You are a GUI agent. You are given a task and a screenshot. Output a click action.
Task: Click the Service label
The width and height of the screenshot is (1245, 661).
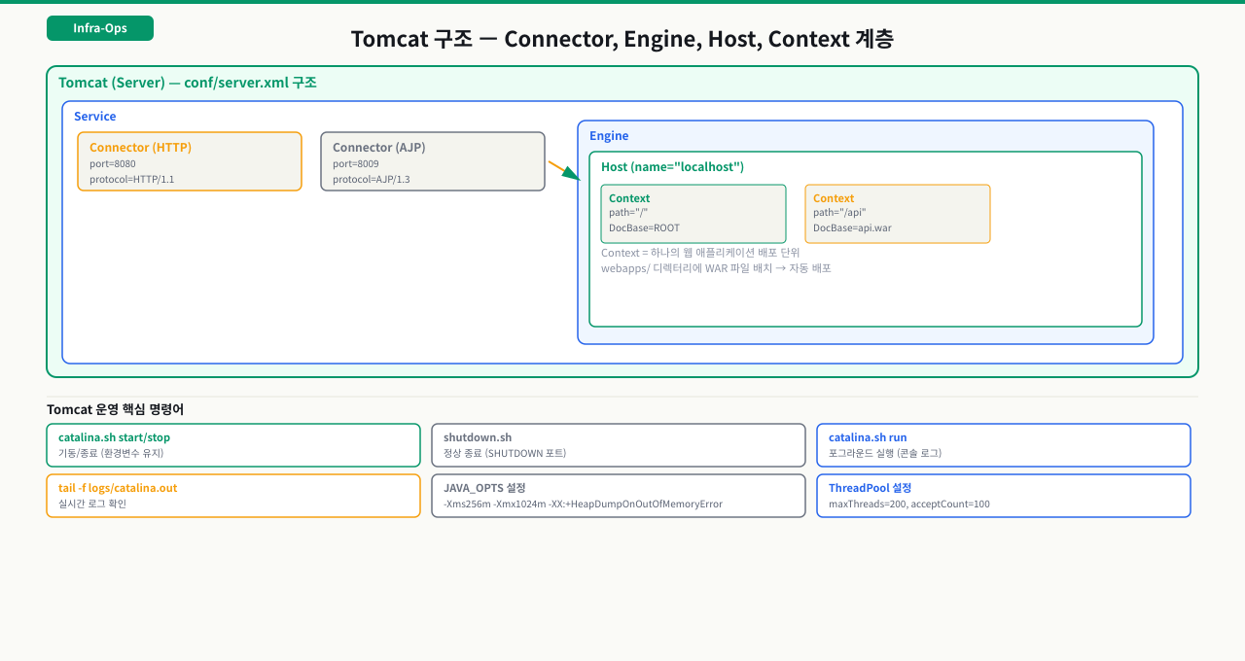95,117
